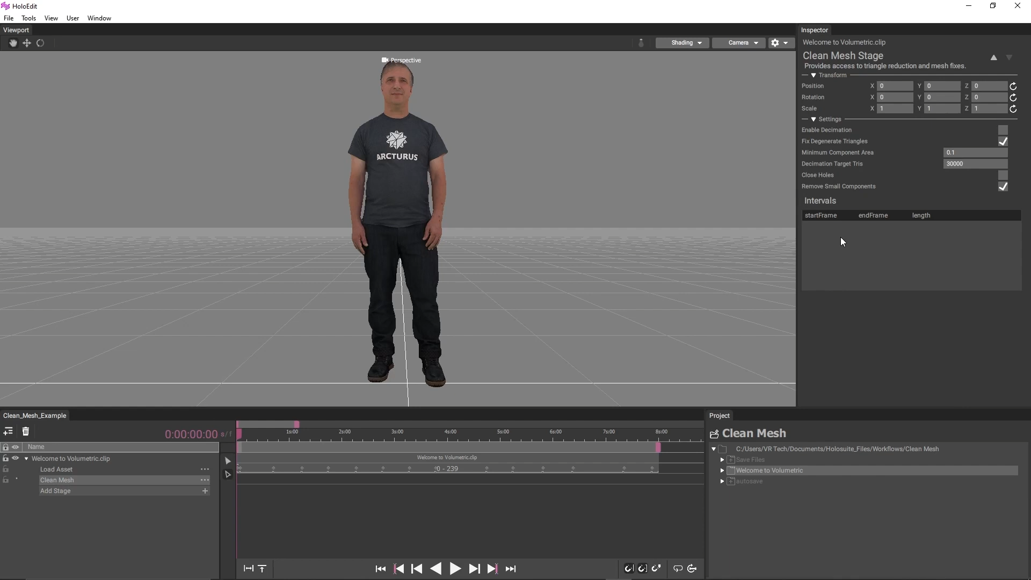The width and height of the screenshot is (1031, 580).
Task: Click the startFrame column header
Action: tap(821, 215)
